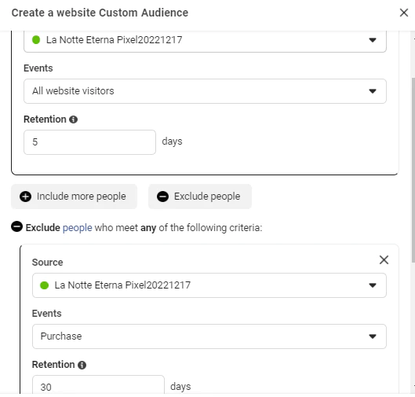Click the 'days' text next to 5
This screenshot has width=415, height=397.
172,142
